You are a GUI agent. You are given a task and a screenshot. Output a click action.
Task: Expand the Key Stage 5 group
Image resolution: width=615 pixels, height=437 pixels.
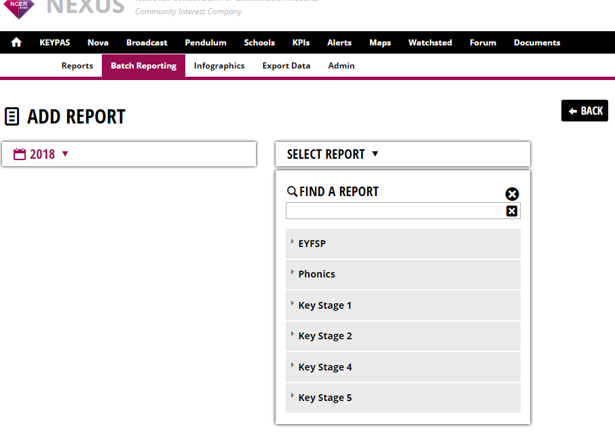point(403,398)
